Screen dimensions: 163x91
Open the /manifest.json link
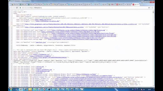(41, 42)
